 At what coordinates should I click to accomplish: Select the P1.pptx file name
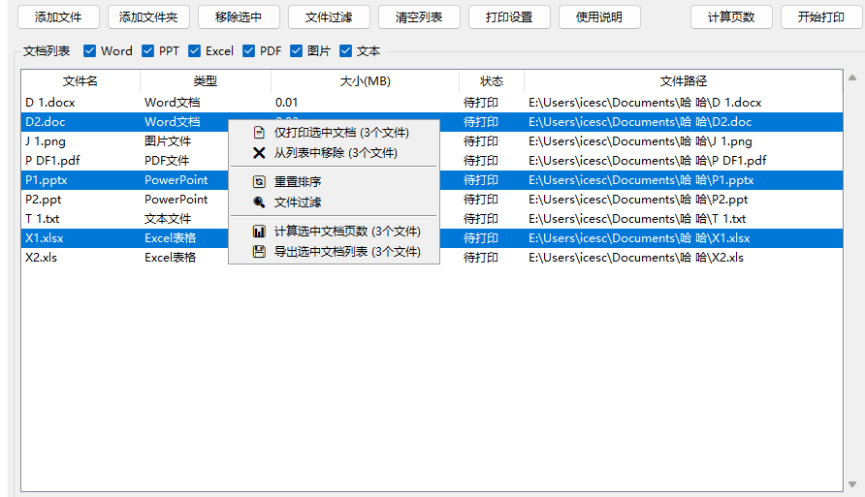(x=47, y=179)
